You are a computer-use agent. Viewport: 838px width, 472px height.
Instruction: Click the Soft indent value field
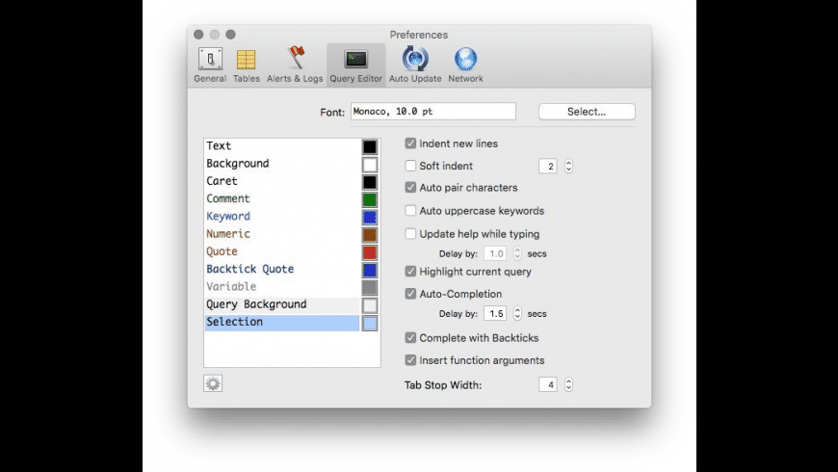tap(548, 167)
